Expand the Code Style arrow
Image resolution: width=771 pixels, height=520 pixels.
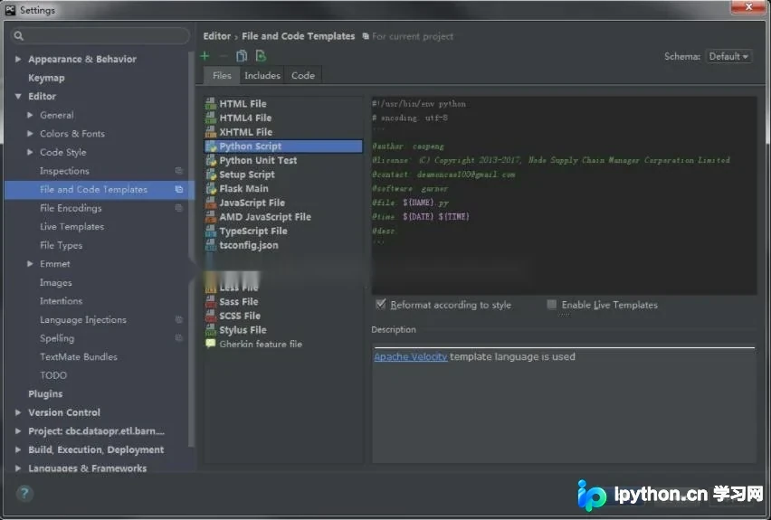click(30, 152)
